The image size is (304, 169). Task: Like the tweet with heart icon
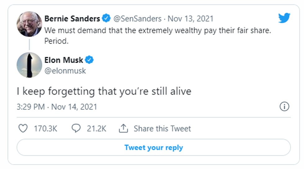pos(23,128)
